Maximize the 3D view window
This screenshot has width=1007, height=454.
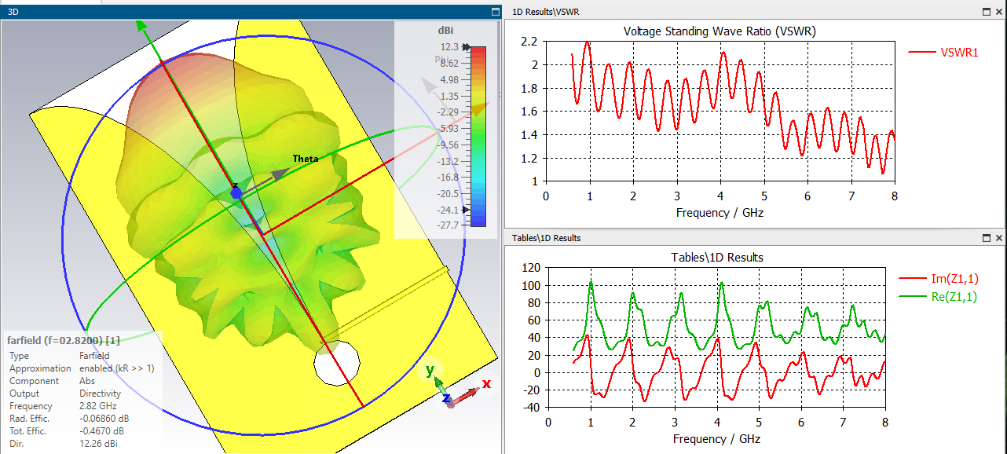[494, 12]
